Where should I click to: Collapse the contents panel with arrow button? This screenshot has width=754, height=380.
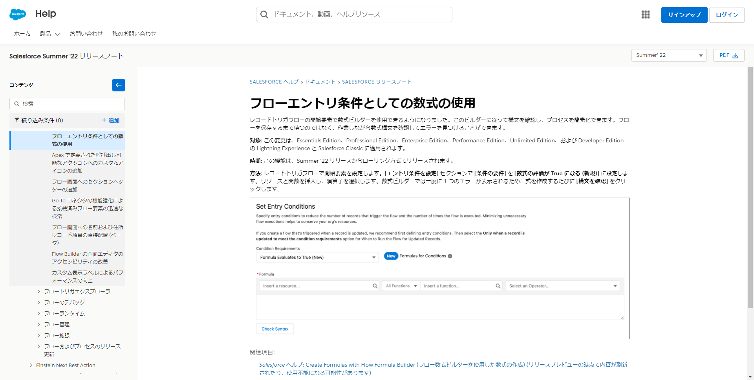tap(119, 85)
